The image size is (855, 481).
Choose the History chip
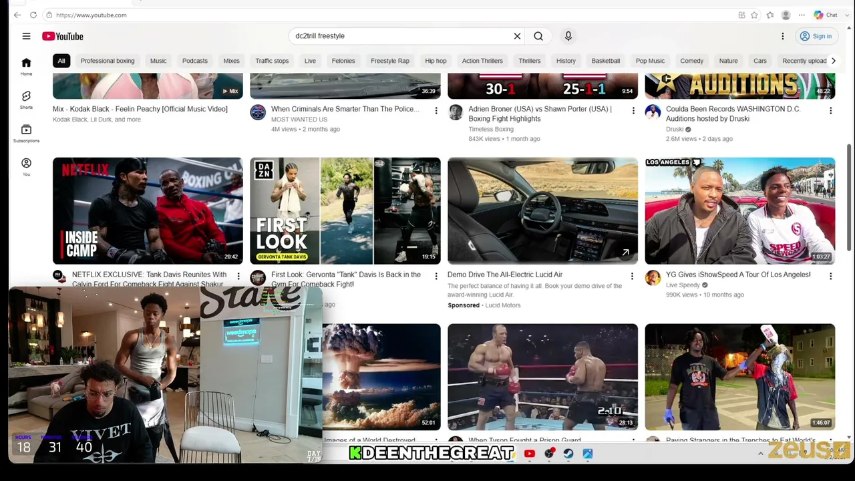(x=566, y=61)
